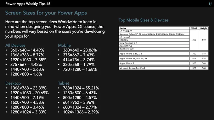Viewport: 214px width, 120px height.
Task: Select '1440×900 – 2.68%' entry
Action: (27, 69)
